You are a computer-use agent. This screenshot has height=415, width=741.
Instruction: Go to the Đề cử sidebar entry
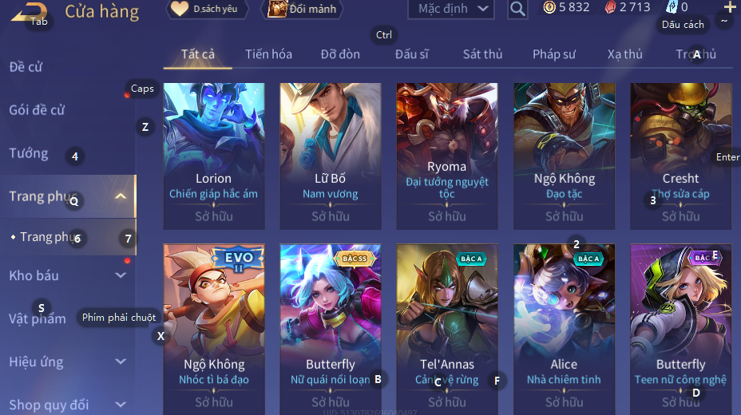(26, 67)
